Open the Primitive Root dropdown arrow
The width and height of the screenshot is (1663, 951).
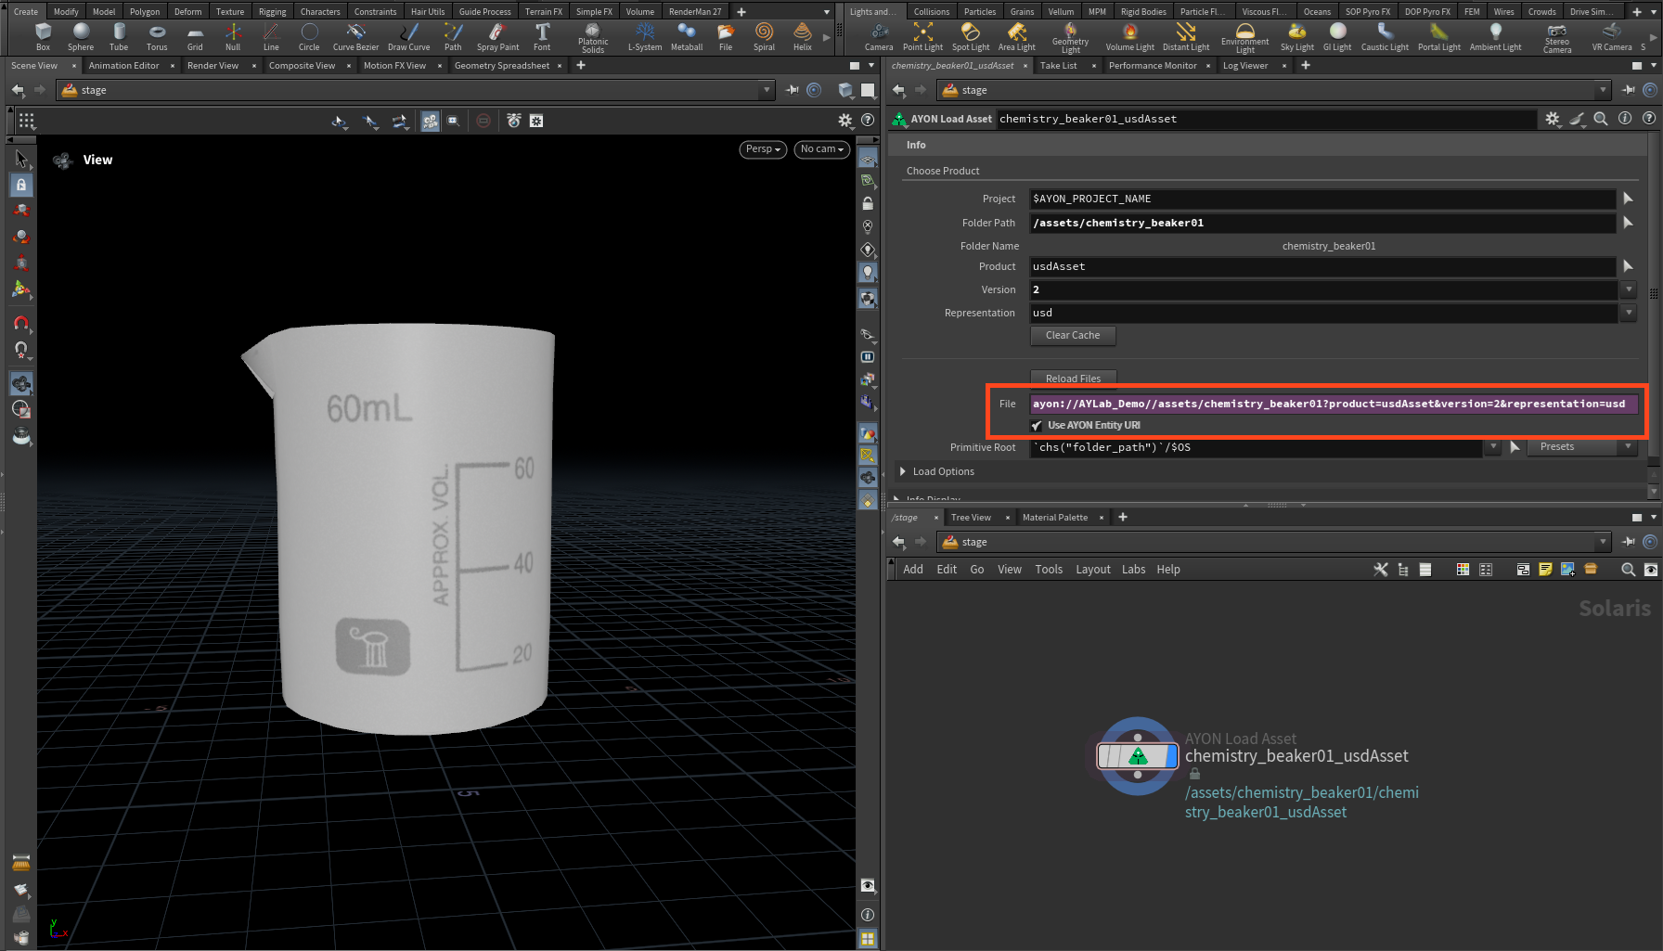point(1493,447)
